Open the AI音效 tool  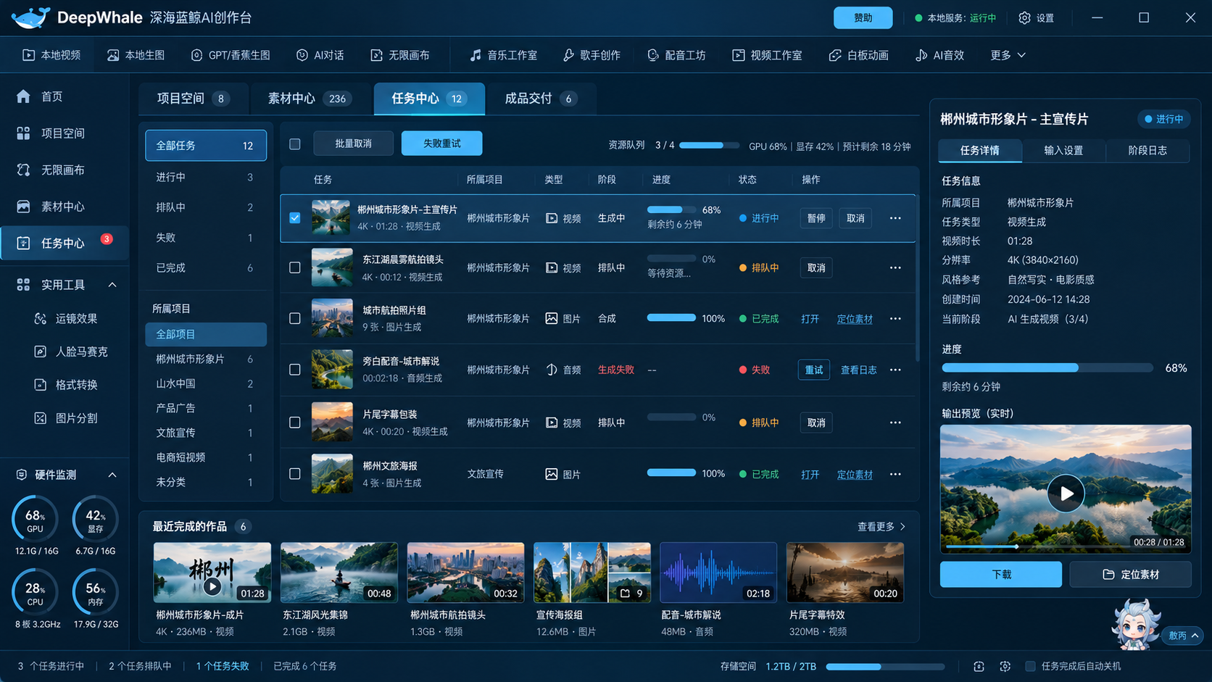pos(939,55)
